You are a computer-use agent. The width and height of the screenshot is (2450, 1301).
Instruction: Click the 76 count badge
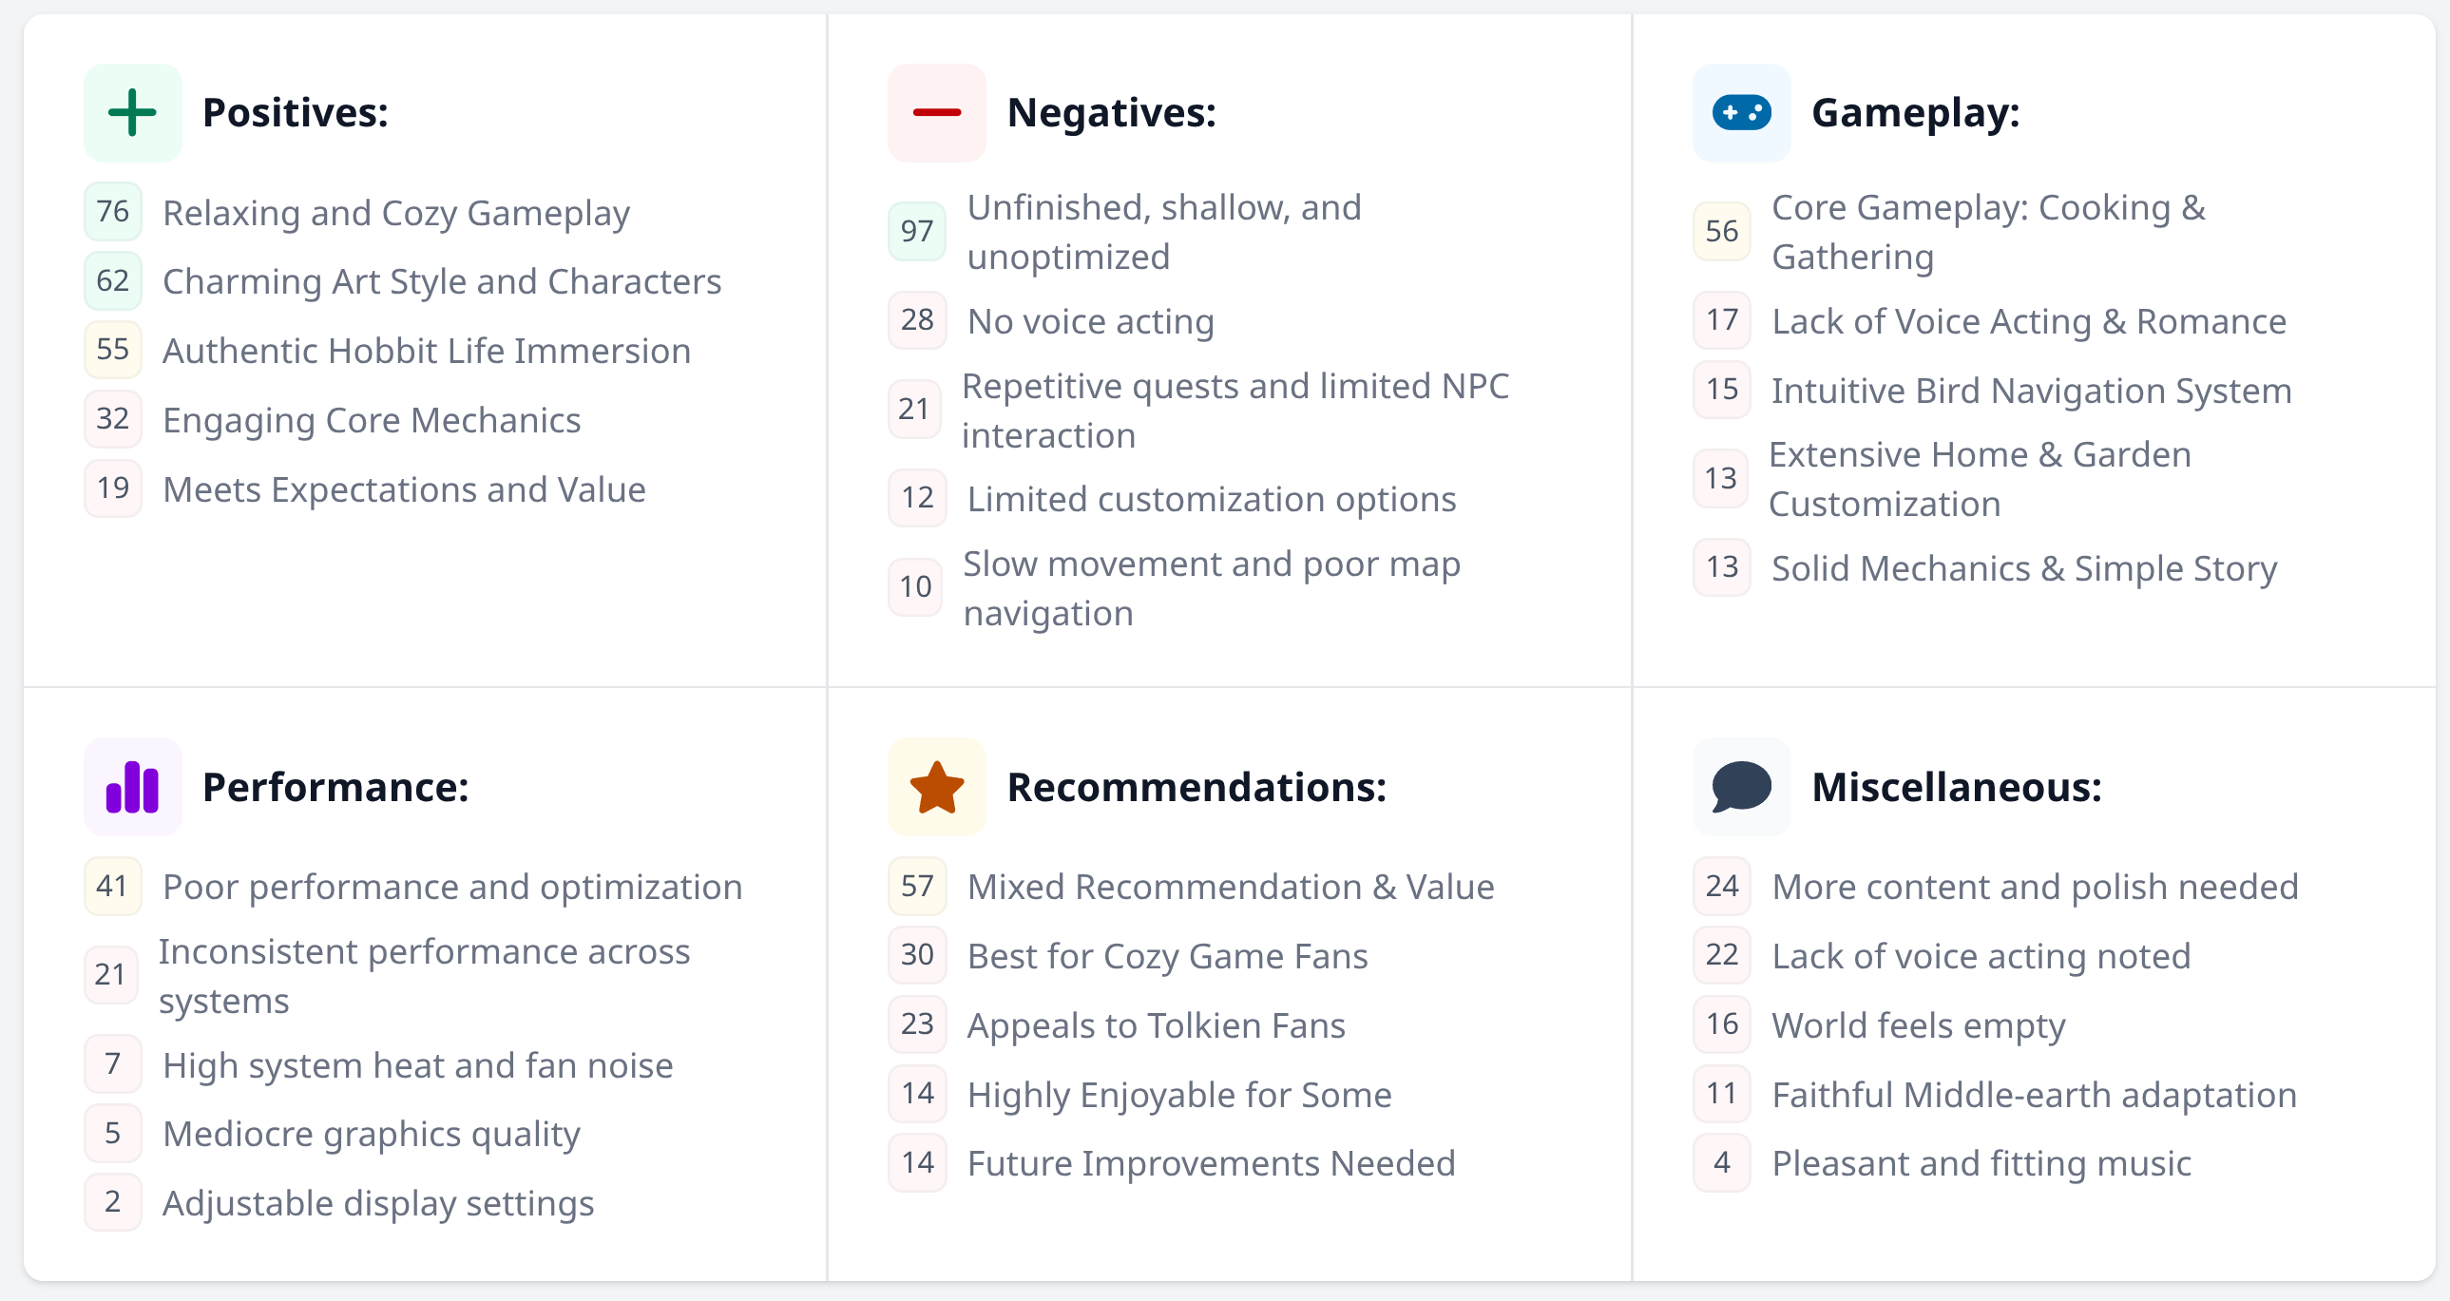click(x=112, y=211)
